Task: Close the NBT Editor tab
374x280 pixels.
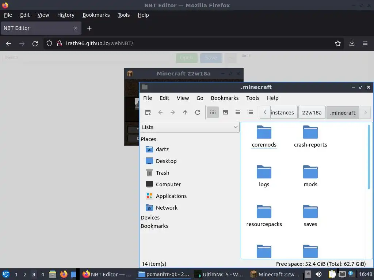Action: click(x=76, y=28)
